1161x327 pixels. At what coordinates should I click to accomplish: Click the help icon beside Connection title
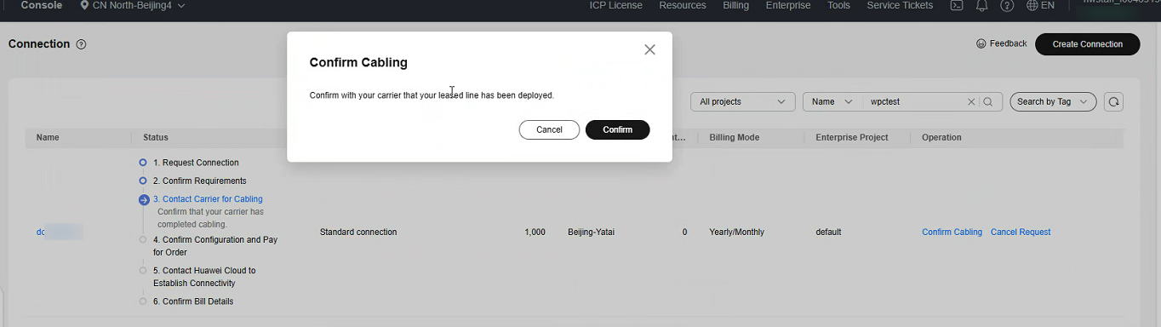82,44
